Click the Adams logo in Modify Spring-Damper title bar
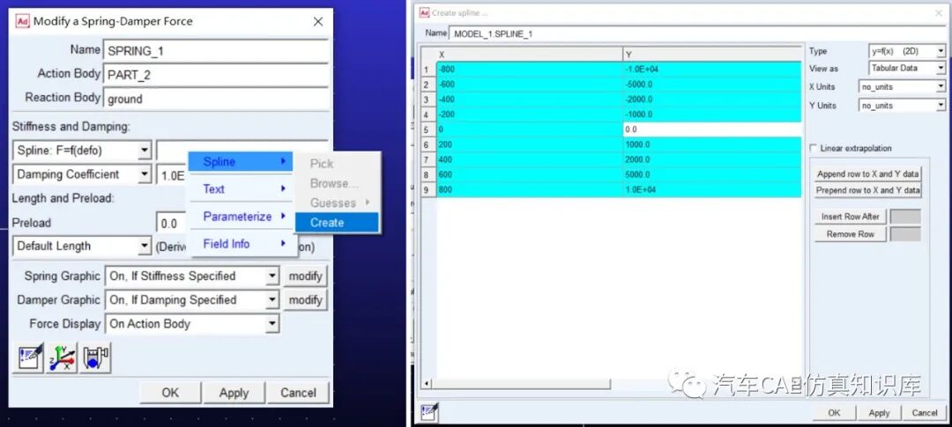The width and height of the screenshot is (952, 427). coord(22,21)
